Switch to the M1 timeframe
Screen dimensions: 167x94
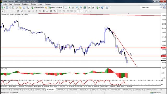pos(60,11)
